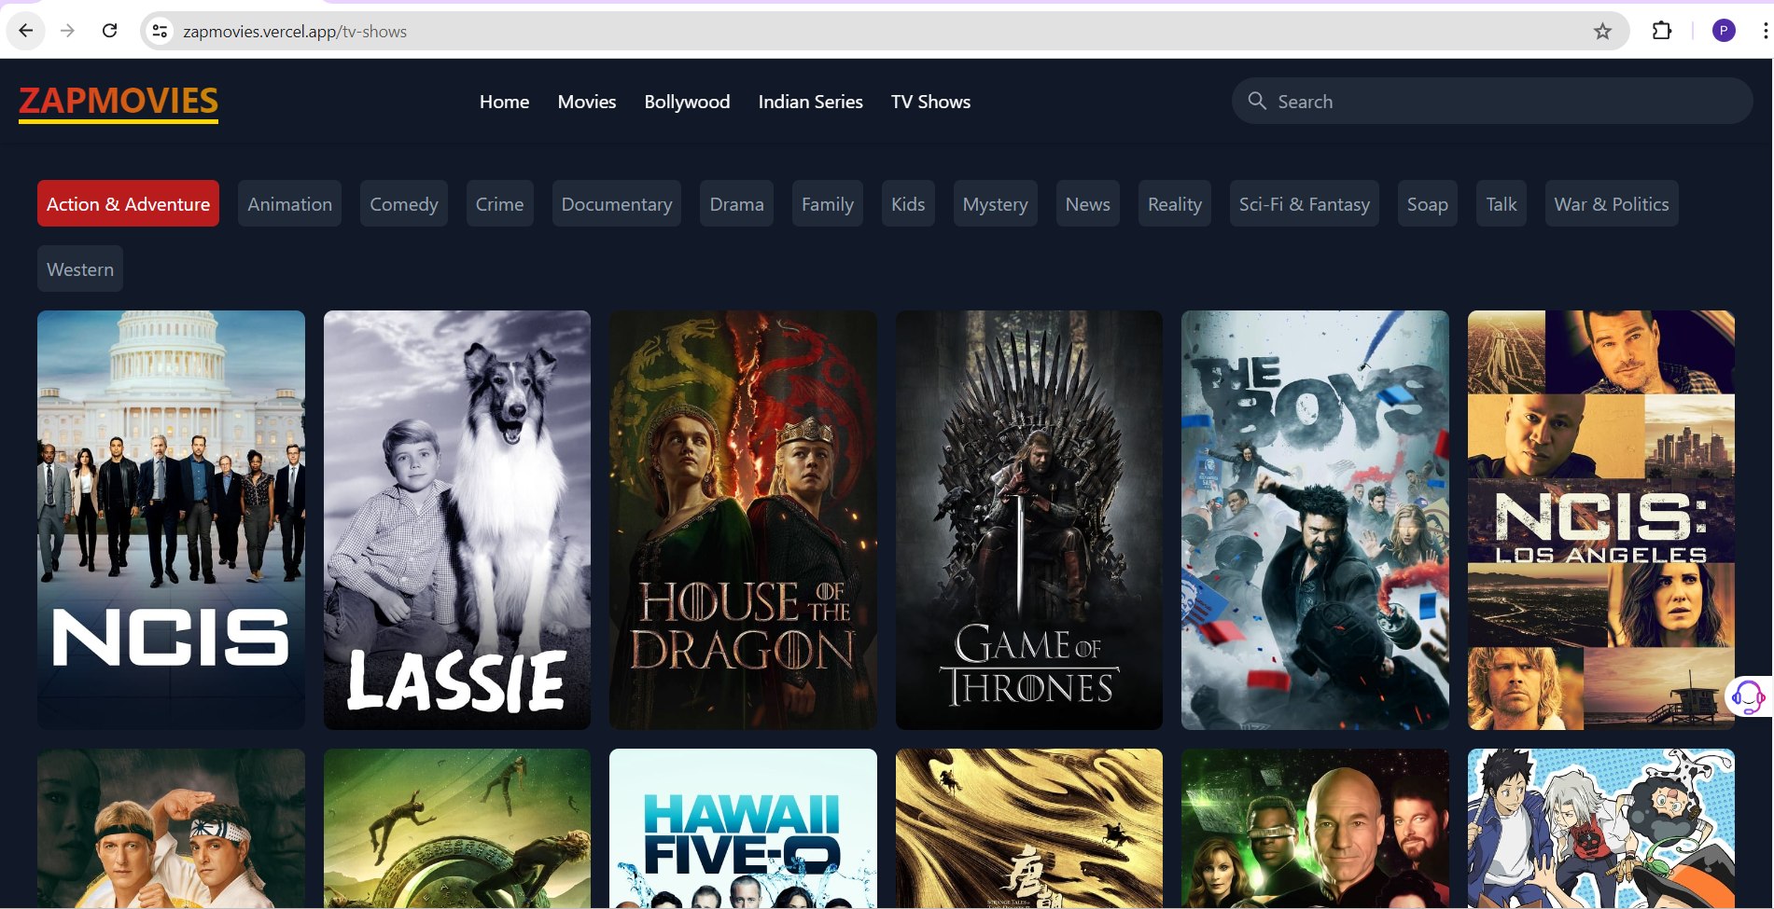Bookmark the page with the star icon
The height and width of the screenshot is (909, 1774).
(x=1602, y=31)
